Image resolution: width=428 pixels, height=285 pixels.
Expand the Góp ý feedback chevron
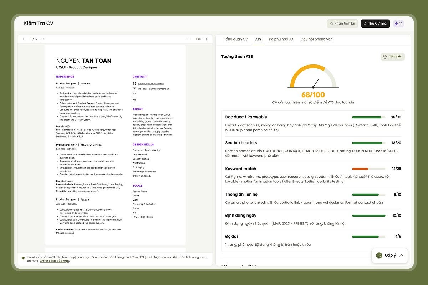coord(401,255)
